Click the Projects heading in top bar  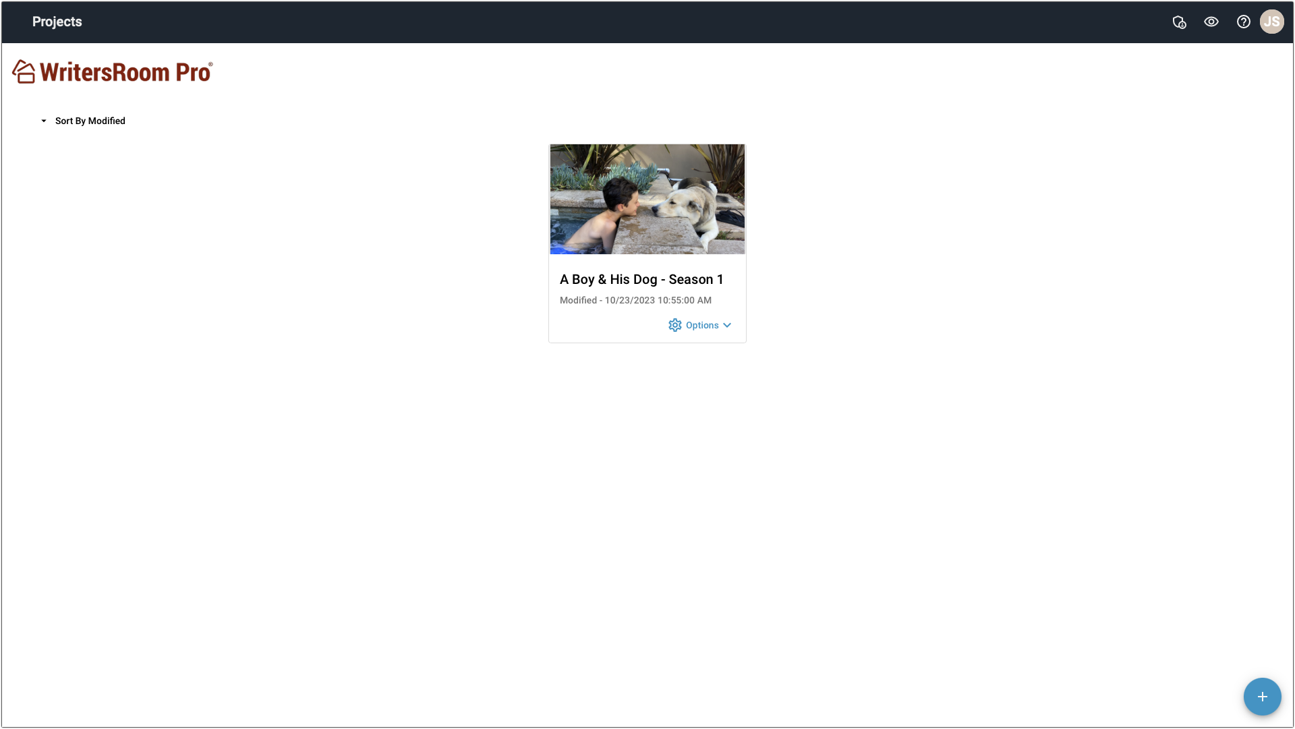tap(57, 22)
